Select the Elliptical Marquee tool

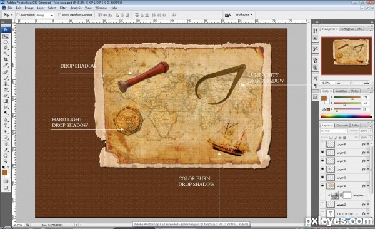[6, 42]
